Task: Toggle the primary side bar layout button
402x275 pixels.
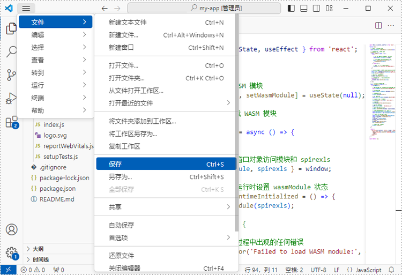Action: [291, 9]
